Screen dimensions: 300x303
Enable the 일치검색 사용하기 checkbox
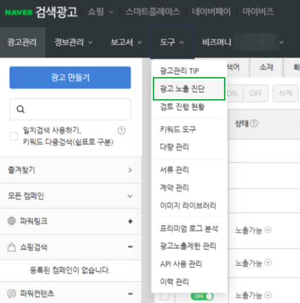tap(14, 136)
